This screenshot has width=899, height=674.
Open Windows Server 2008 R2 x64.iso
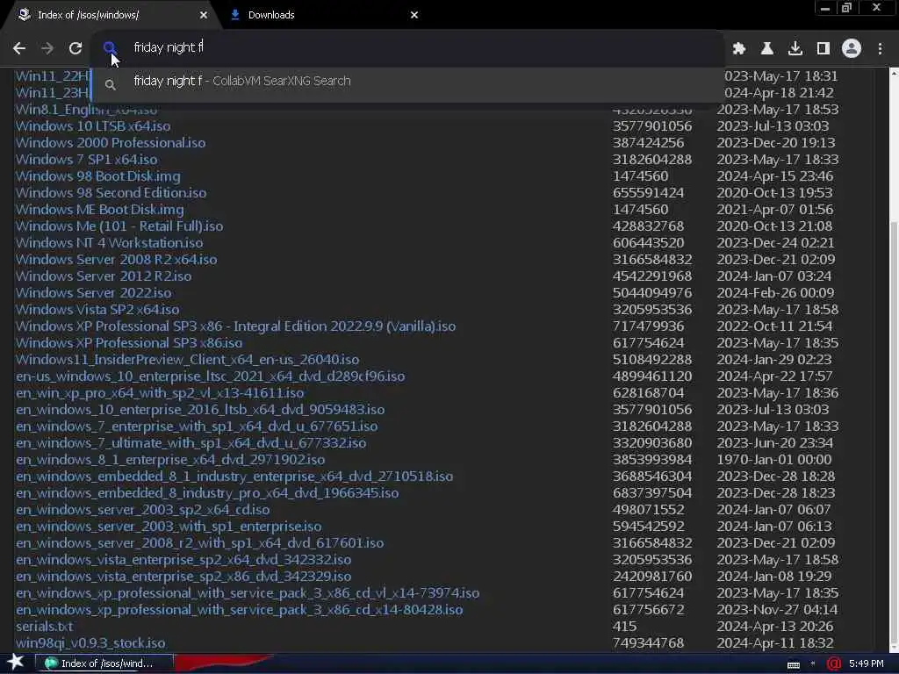tap(117, 259)
